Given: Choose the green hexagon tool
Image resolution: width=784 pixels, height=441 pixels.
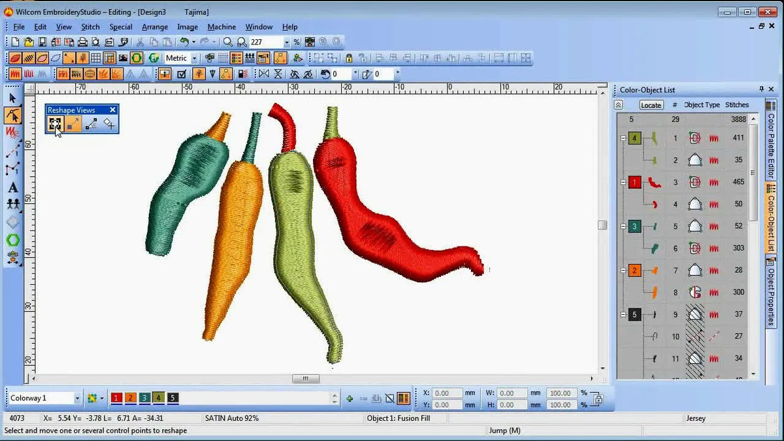Looking at the screenshot, I should tap(12, 240).
